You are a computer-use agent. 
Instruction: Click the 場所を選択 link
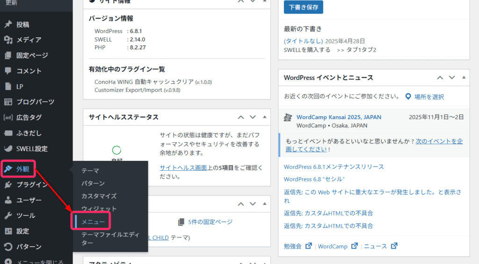(429, 97)
